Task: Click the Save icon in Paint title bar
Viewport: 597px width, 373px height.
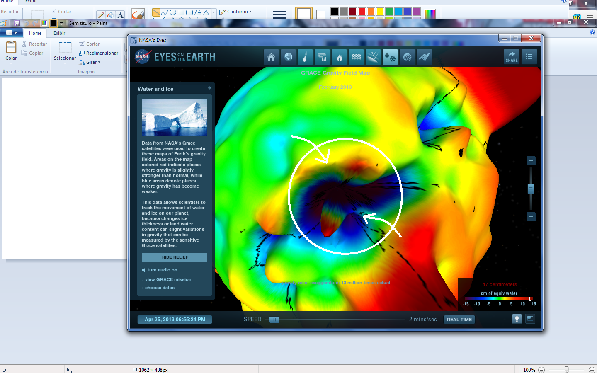Action: [17, 23]
